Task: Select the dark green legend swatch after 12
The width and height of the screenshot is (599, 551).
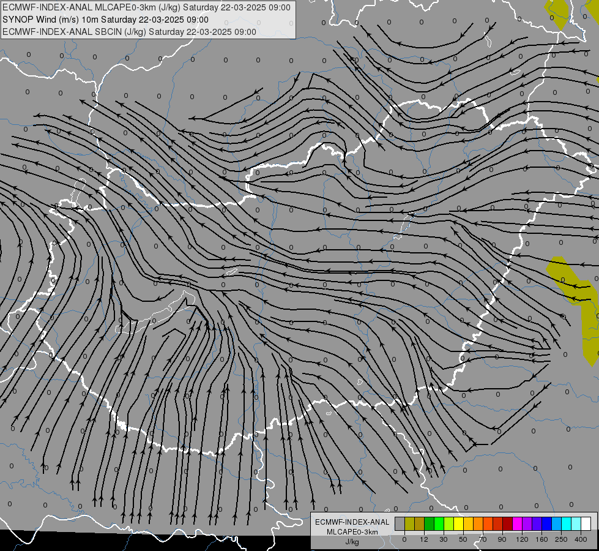Action: point(430,523)
